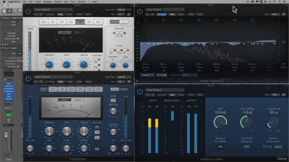289x162 pixels.
Task: Click link icon in top compressor header
Action: (129, 14)
